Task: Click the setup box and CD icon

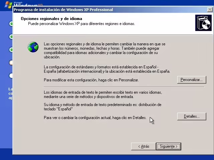Action: 203,23
